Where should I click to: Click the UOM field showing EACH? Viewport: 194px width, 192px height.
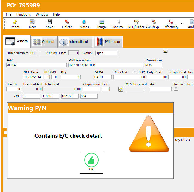coord(103,77)
